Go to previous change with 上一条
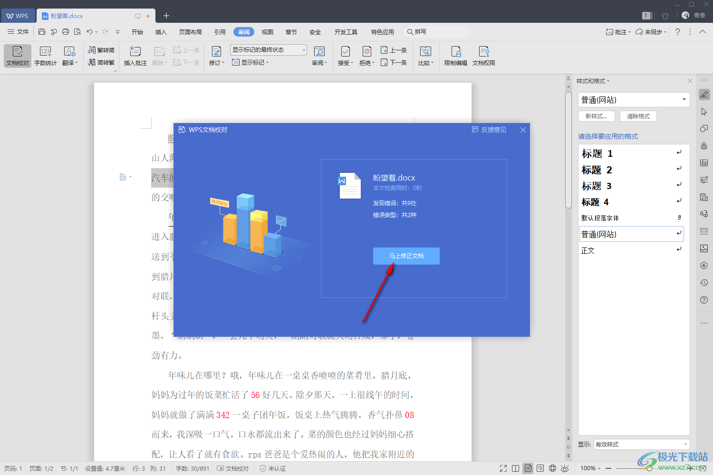Screen dimensions: 713x475 click(x=394, y=50)
